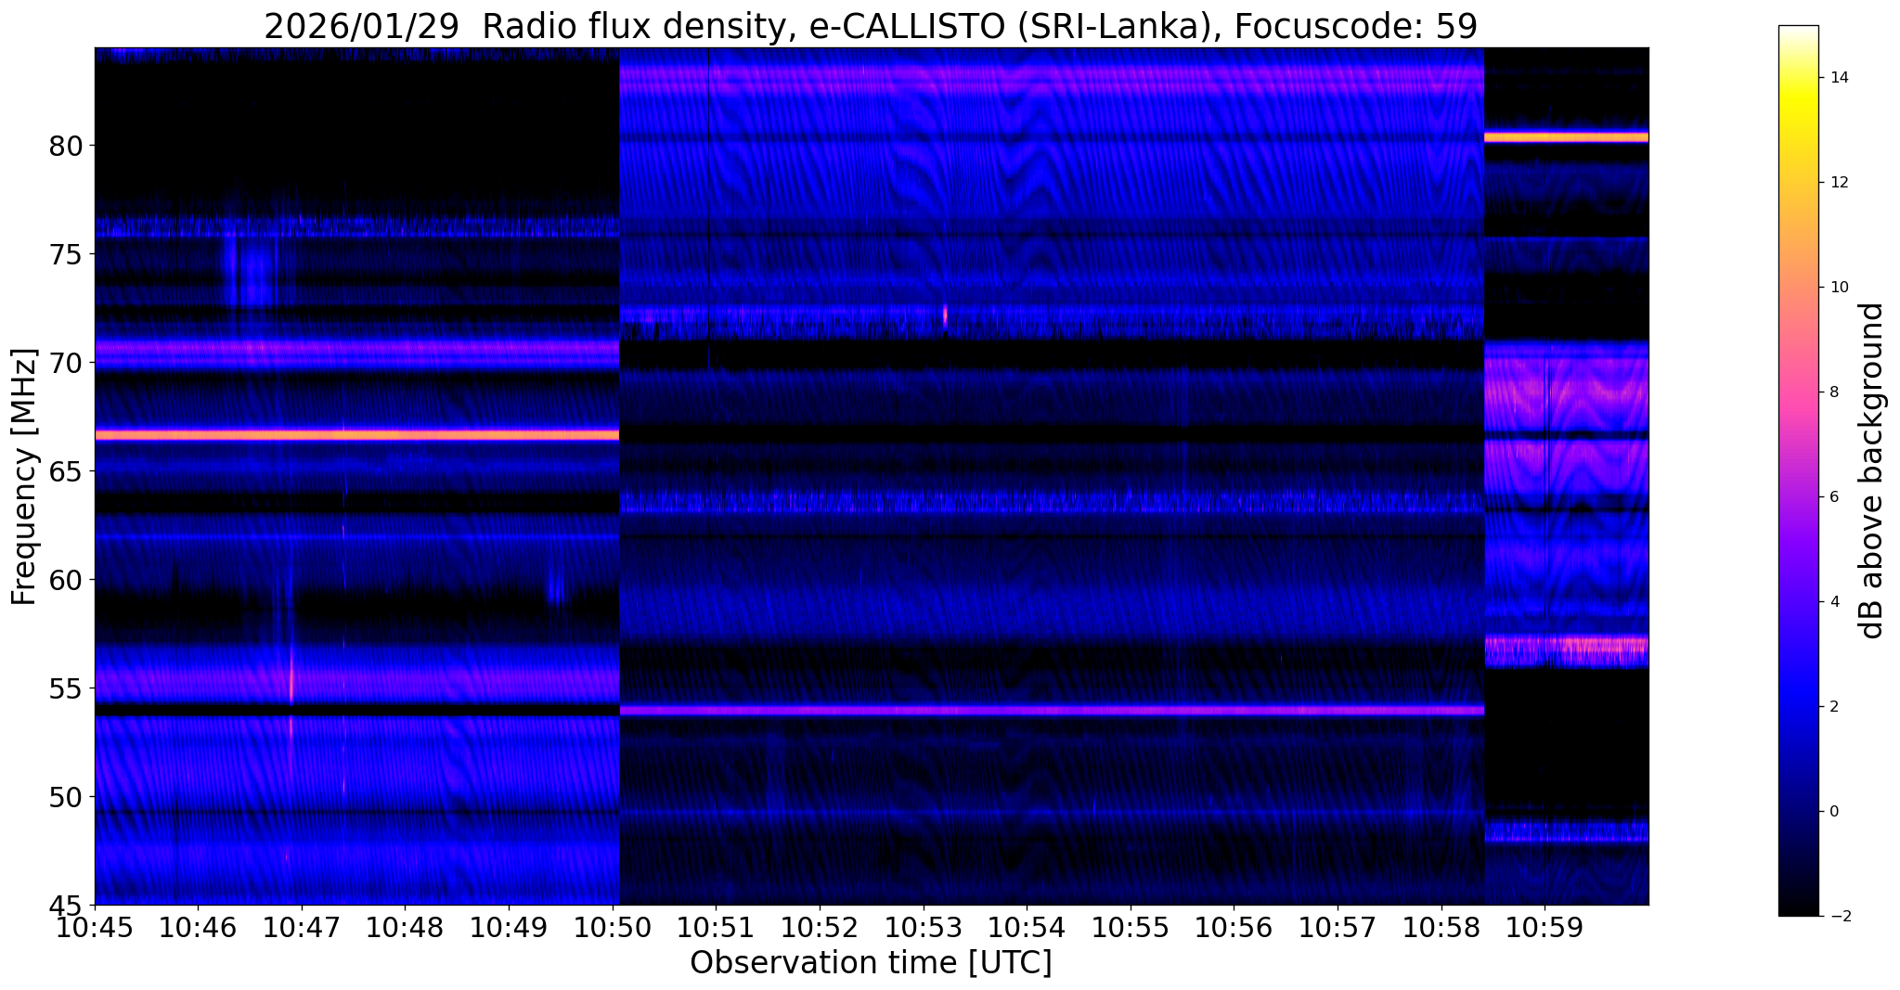This screenshot has height=990, width=1900.
Task: Click the 10:55 time tick label
Action: click(x=1131, y=927)
